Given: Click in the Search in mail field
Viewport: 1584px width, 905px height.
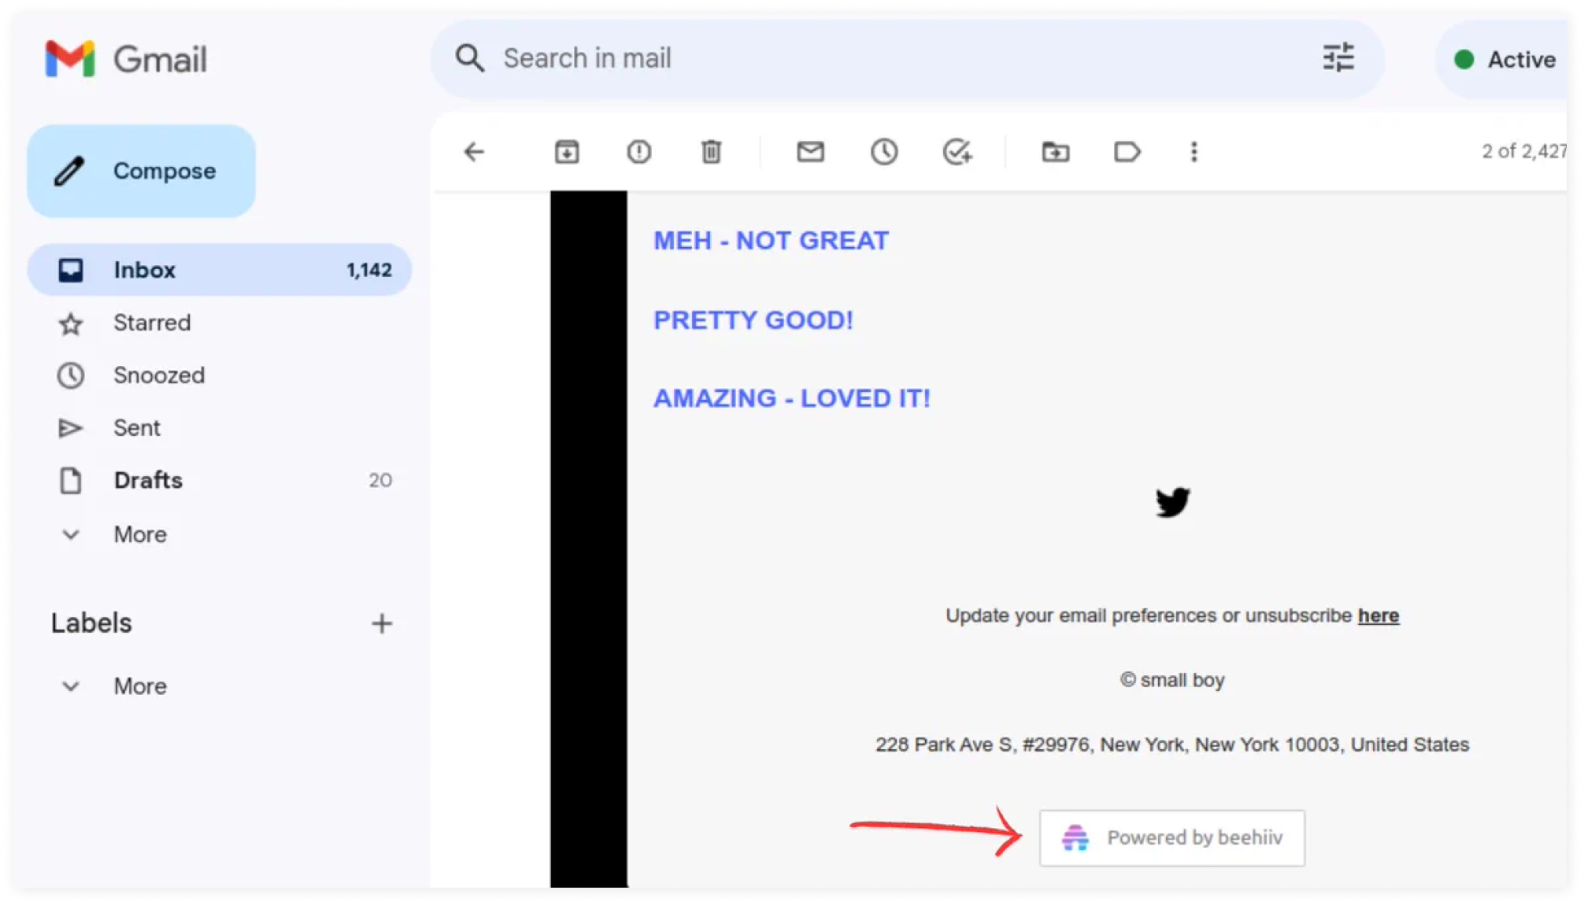Looking at the screenshot, I should click(x=866, y=58).
